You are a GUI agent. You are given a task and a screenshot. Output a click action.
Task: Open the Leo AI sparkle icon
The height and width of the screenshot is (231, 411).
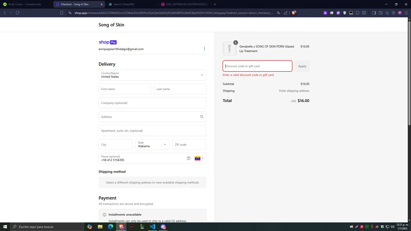387,13
